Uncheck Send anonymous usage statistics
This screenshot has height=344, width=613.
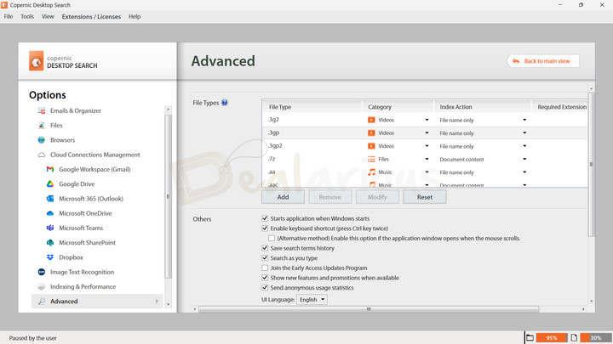[265, 287]
